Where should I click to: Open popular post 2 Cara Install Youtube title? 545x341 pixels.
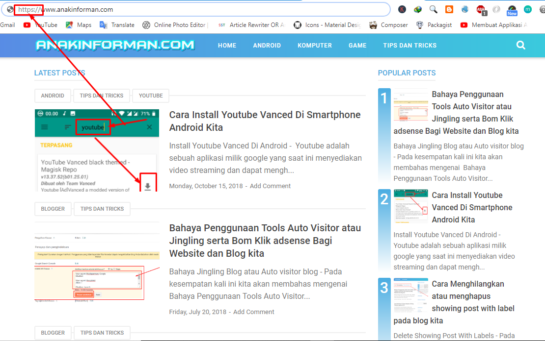click(x=472, y=207)
